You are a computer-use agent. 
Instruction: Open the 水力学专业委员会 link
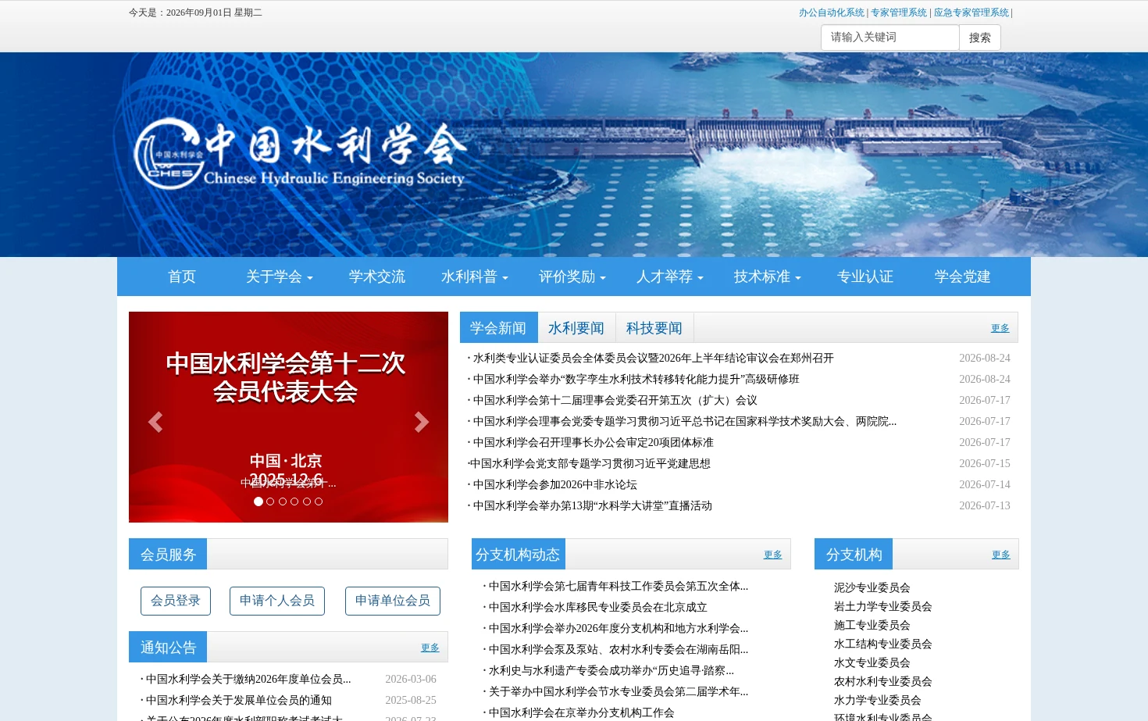point(878,700)
